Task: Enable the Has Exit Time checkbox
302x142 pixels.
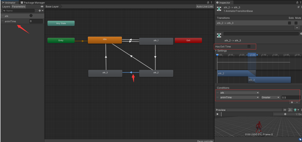Action: [x=249, y=46]
